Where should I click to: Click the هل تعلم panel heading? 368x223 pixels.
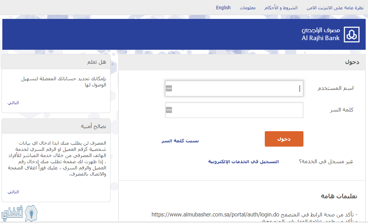pos(97,62)
